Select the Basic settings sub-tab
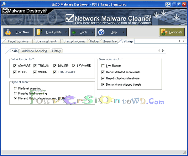188x156 pixels. pos(13,51)
